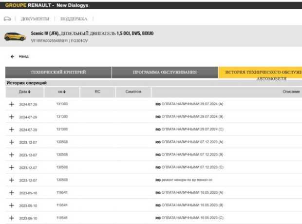302x224 pixels.
Task: Select the ИСТОРИЯ ТЕХНИЧЕСКОГО ОБСЛУЖИВАНИЯ tab
Action: [x=261, y=73]
